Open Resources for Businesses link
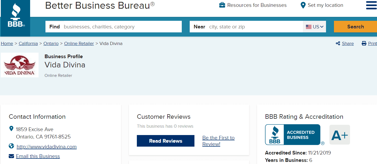The height and width of the screenshot is (164, 377). click(x=257, y=5)
